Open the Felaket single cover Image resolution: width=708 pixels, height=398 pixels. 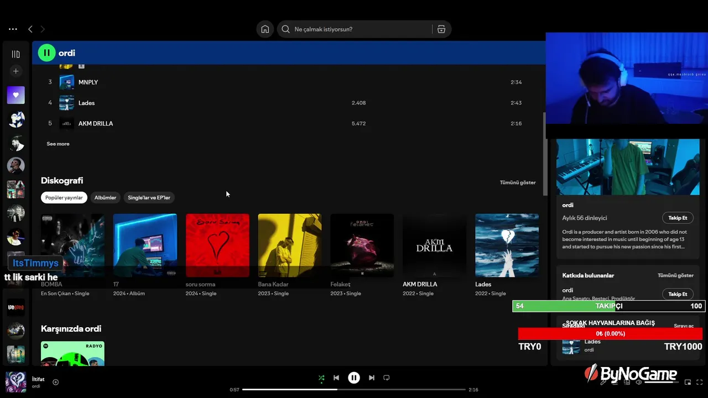pyautogui.click(x=362, y=245)
